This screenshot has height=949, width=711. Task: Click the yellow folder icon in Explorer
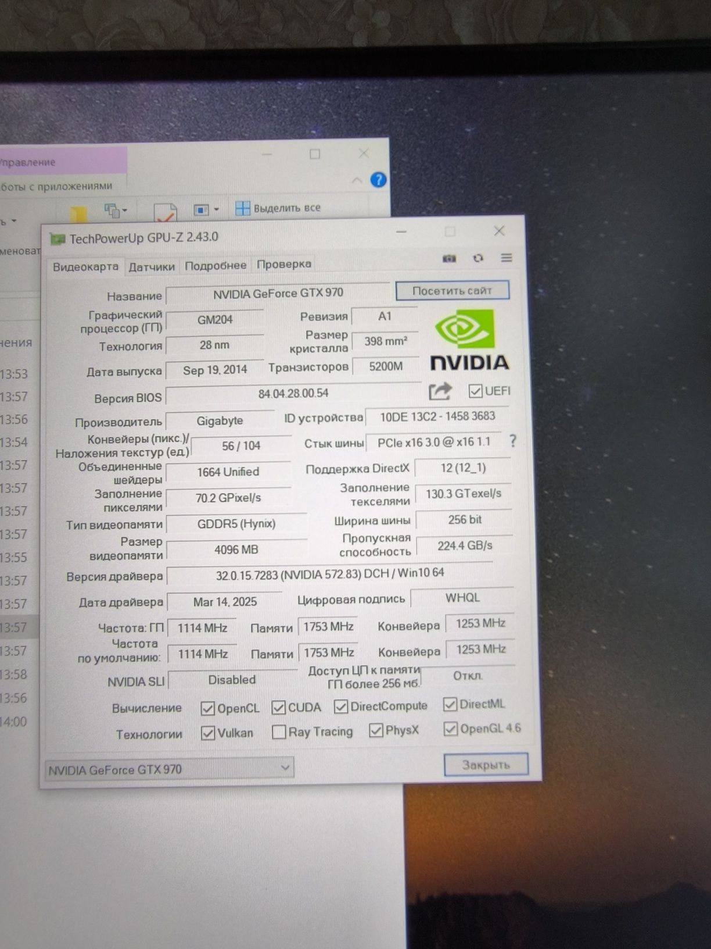pyautogui.click(x=78, y=214)
